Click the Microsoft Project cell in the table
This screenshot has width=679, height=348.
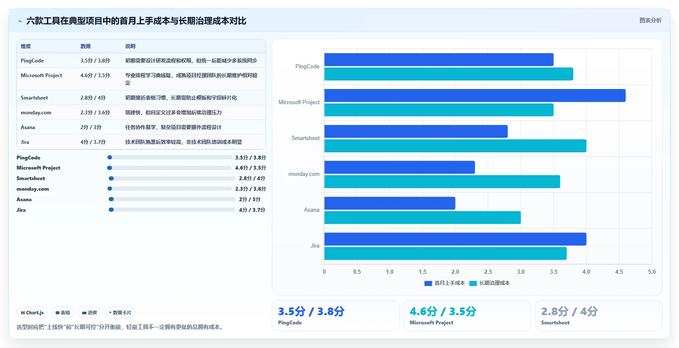pos(41,75)
